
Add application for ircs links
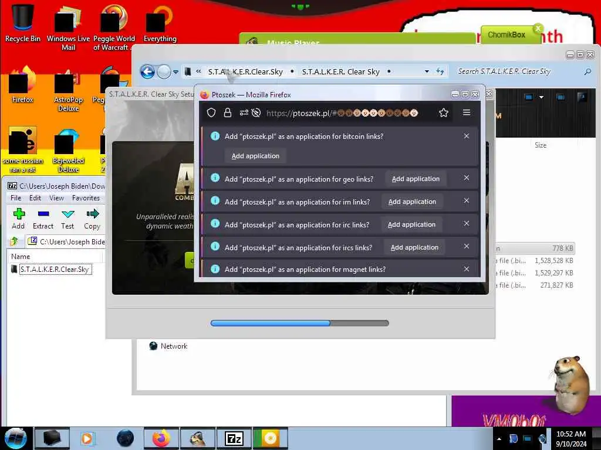tap(414, 248)
